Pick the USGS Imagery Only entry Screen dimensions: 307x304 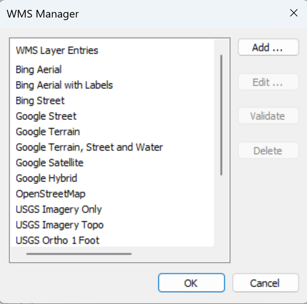[59, 209]
